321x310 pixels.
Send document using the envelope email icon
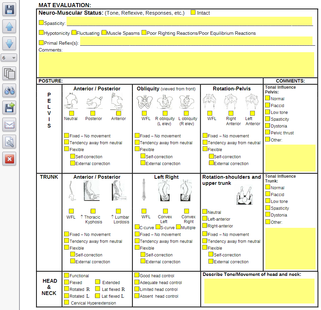[9, 124]
